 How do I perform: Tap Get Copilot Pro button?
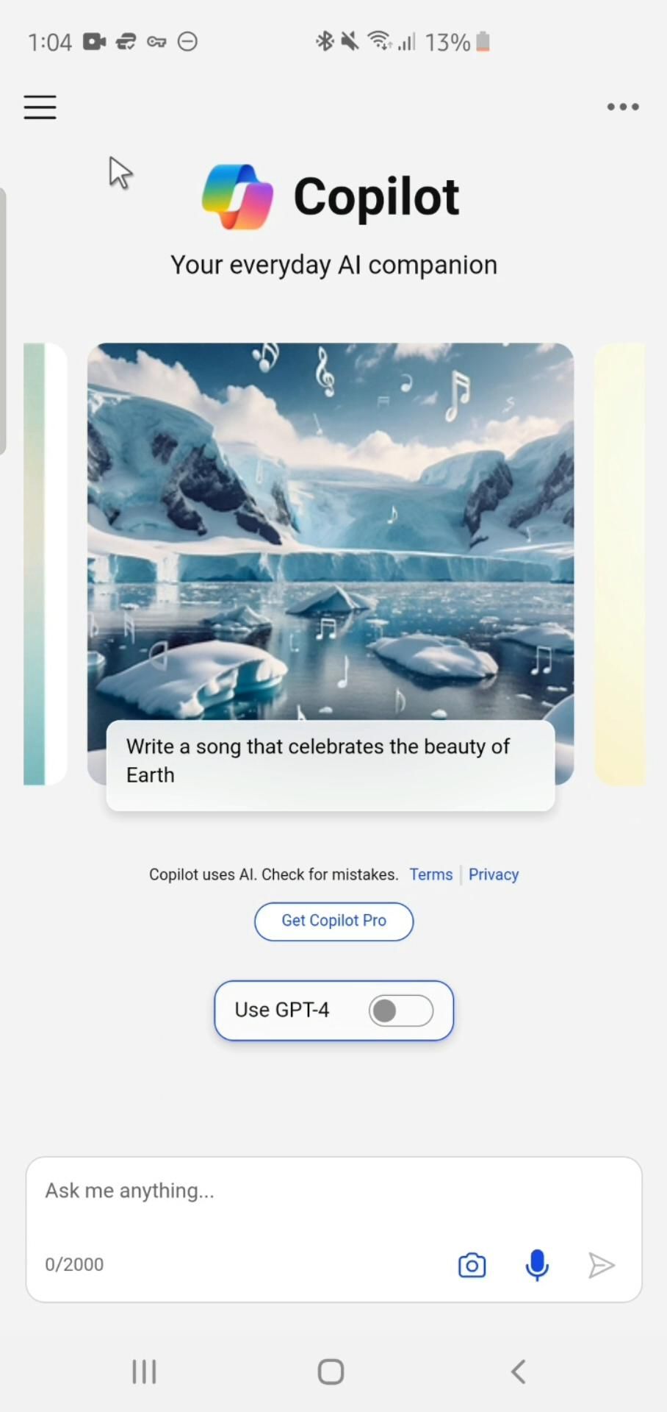[333, 921]
